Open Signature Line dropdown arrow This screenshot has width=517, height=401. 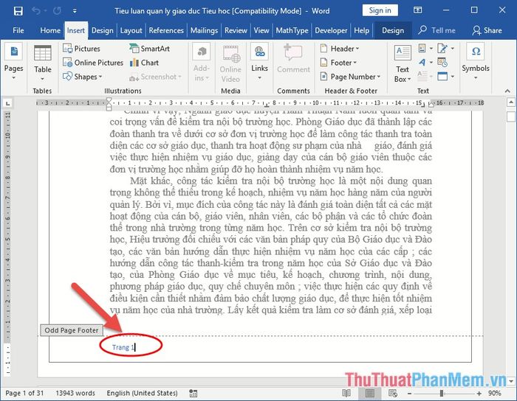pos(452,49)
